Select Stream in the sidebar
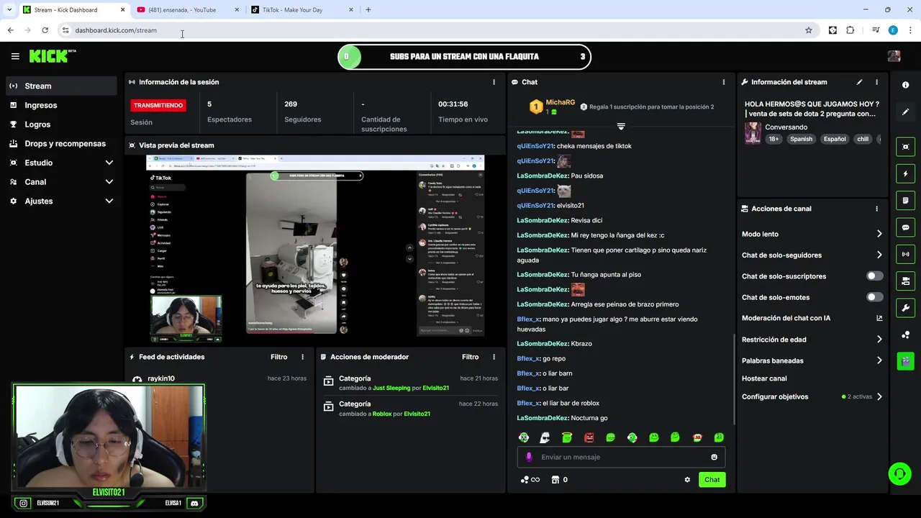 tap(61, 86)
